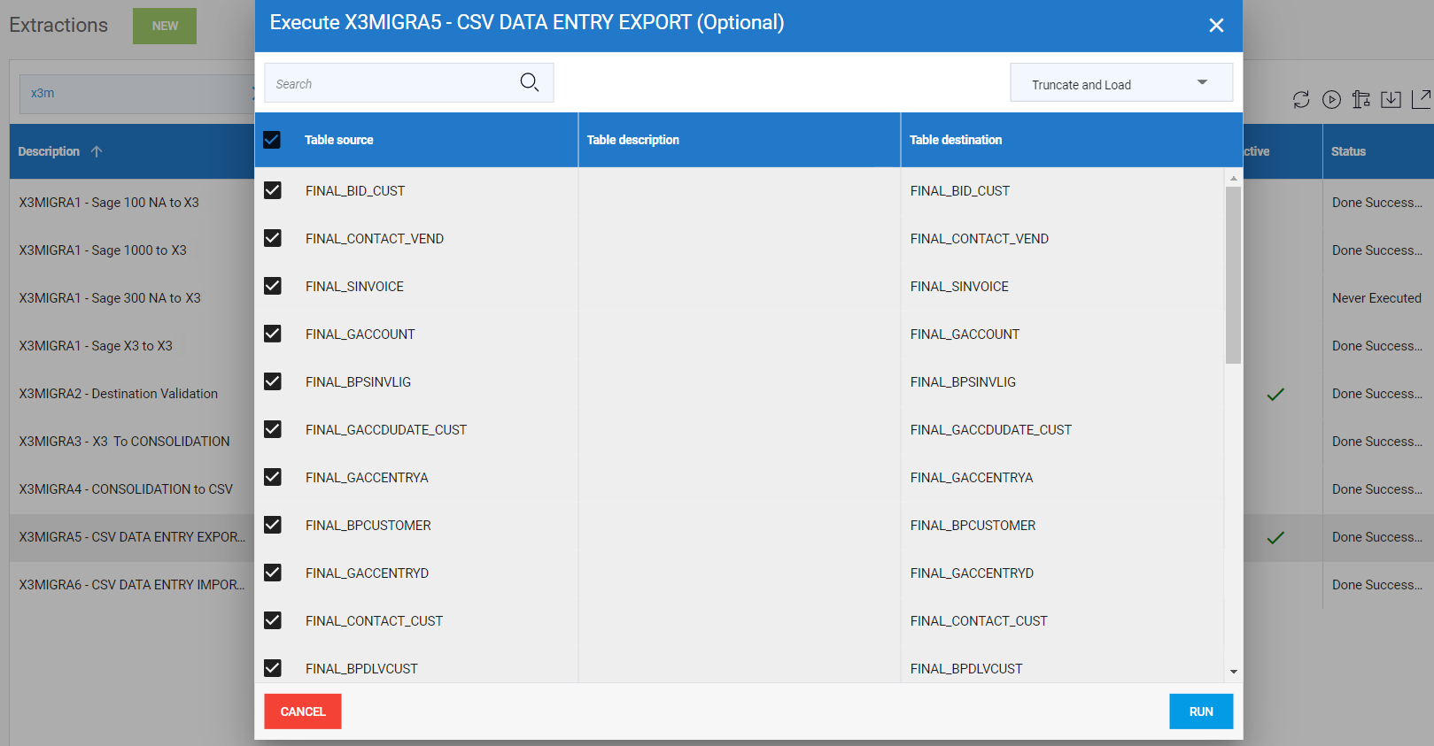The width and height of the screenshot is (1434, 746).
Task: Uncheck the FINAL_BID_CUST table checkbox
Action: [x=273, y=191]
